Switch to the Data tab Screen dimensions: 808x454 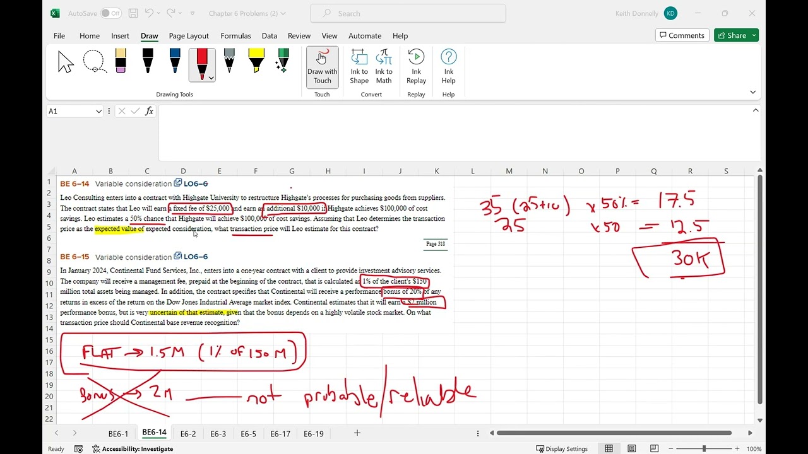(x=270, y=36)
